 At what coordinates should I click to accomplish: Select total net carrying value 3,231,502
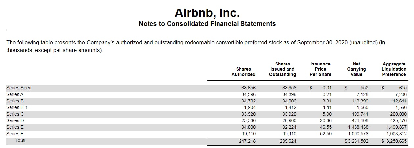[x=356, y=141]
